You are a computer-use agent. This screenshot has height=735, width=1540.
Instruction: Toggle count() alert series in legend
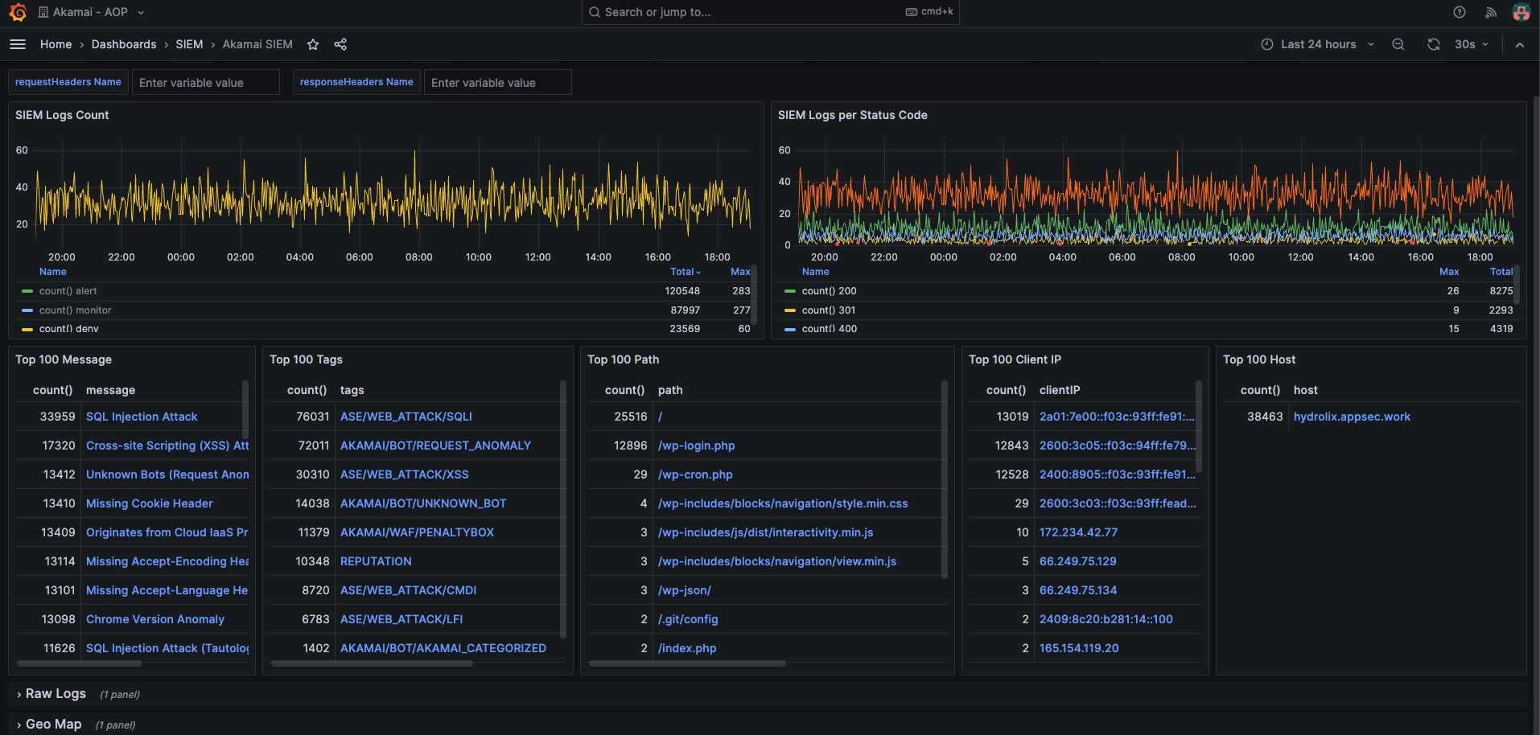(68, 291)
